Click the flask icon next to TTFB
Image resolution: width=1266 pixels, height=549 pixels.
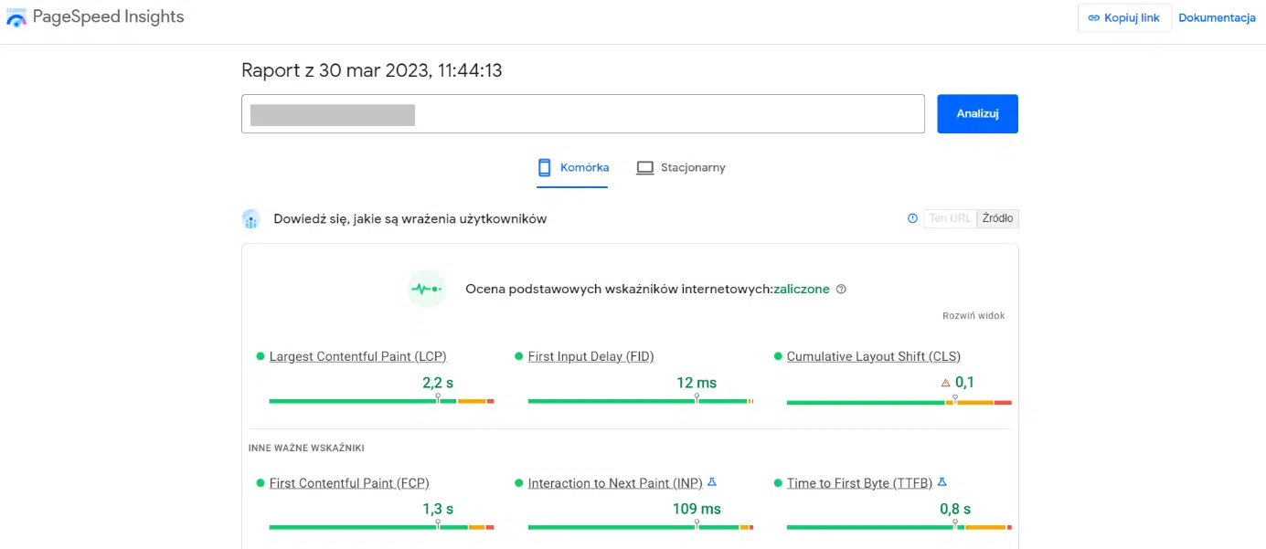pyautogui.click(x=942, y=482)
